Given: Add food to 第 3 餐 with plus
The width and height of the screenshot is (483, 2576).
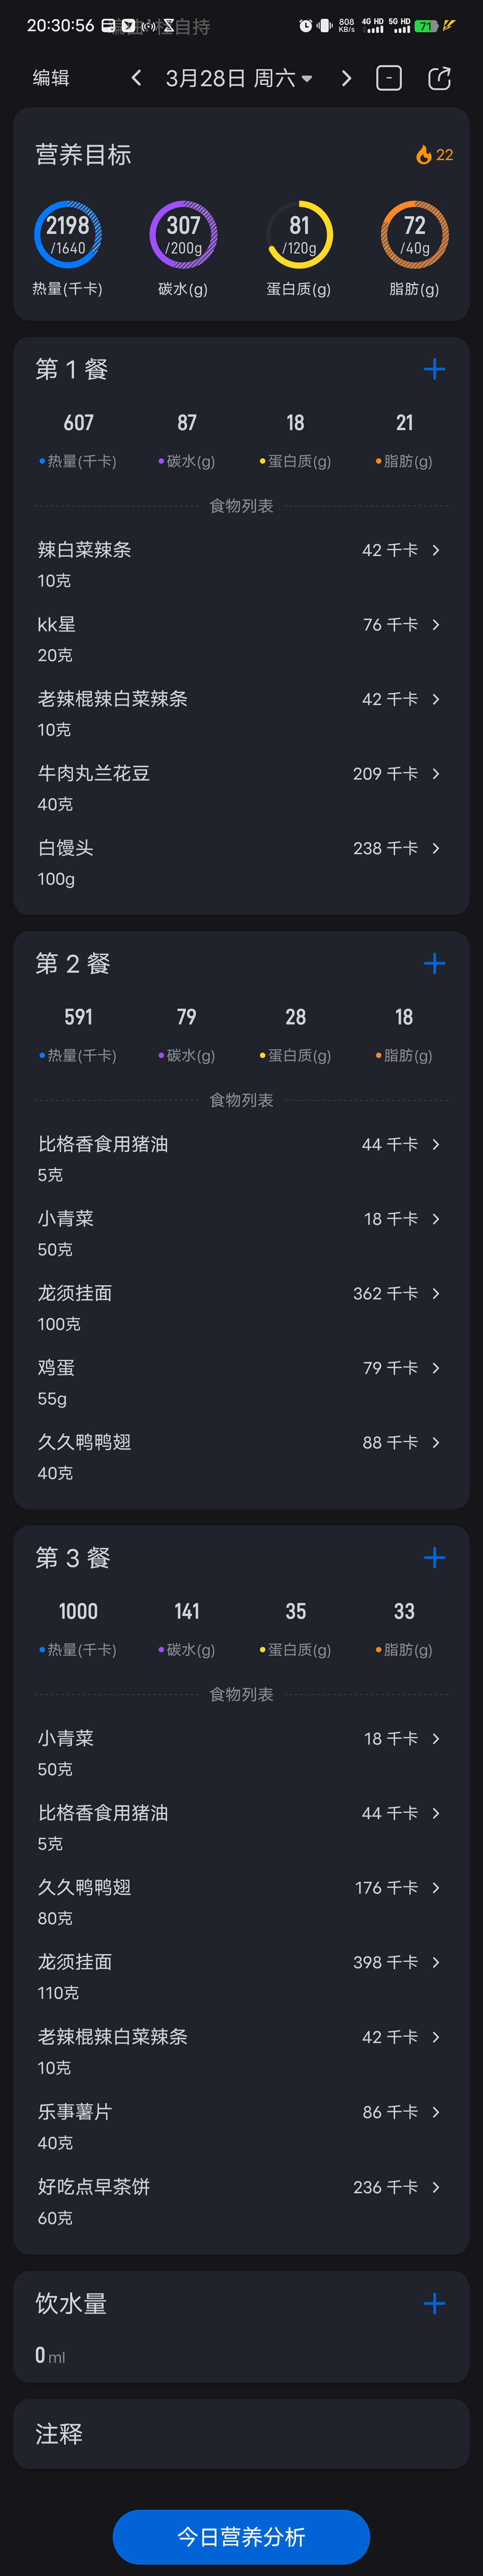Looking at the screenshot, I should coord(434,1557).
